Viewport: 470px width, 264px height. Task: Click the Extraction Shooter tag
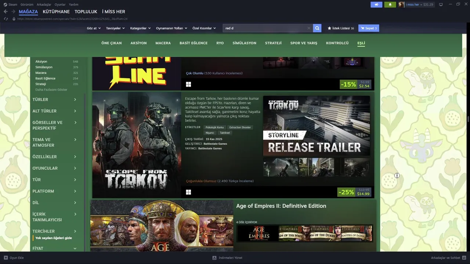coord(240,127)
